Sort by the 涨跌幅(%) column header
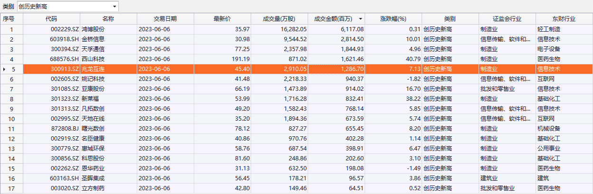Screen dimensions: 593x194 pyautogui.click(x=394, y=19)
